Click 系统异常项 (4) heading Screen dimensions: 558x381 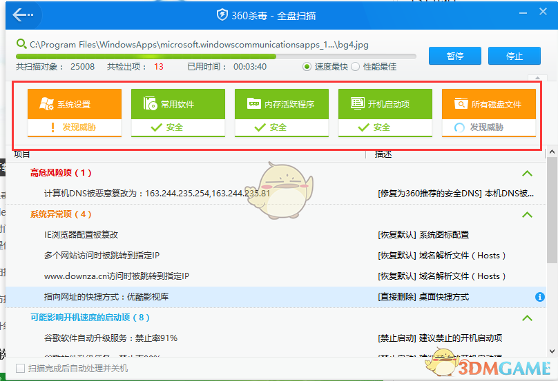pyautogui.click(x=61, y=214)
